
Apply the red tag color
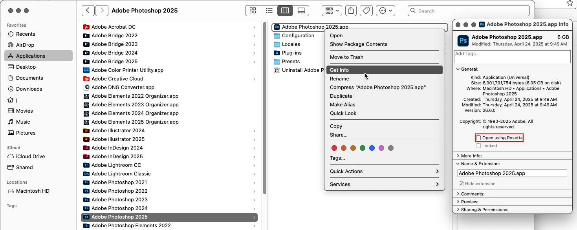334,148
